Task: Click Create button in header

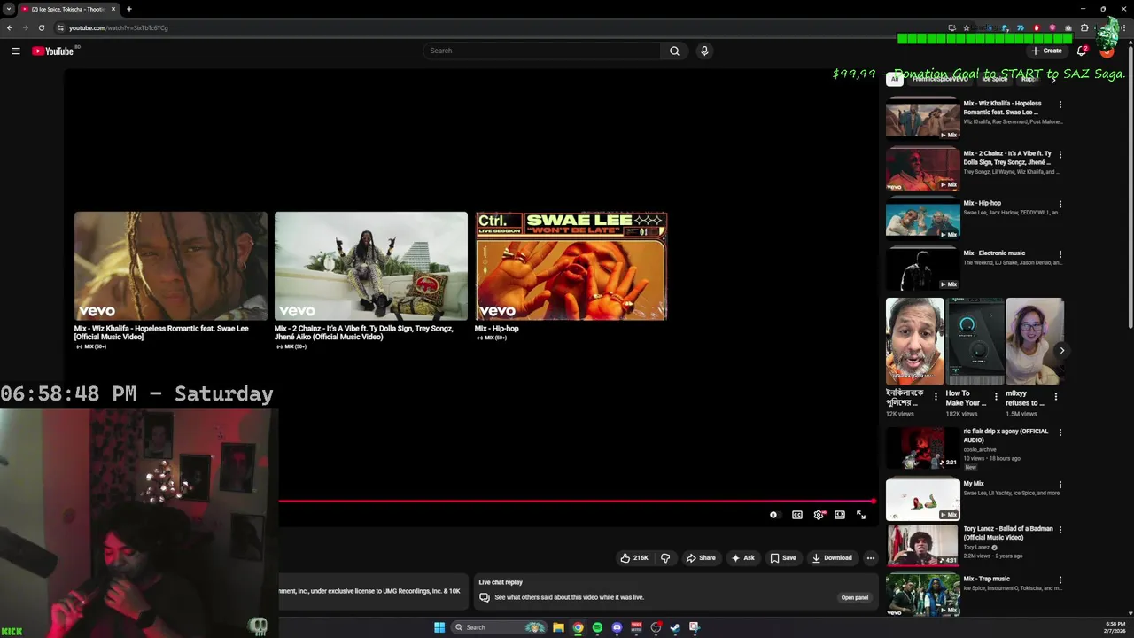Action: (x=1046, y=51)
